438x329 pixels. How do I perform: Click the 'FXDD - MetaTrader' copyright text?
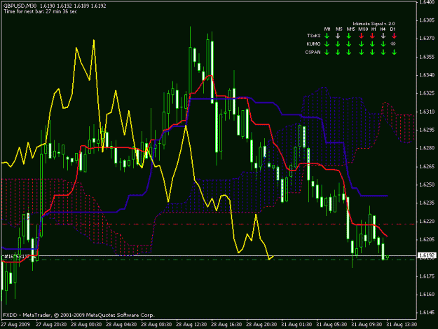[x=78, y=315]
